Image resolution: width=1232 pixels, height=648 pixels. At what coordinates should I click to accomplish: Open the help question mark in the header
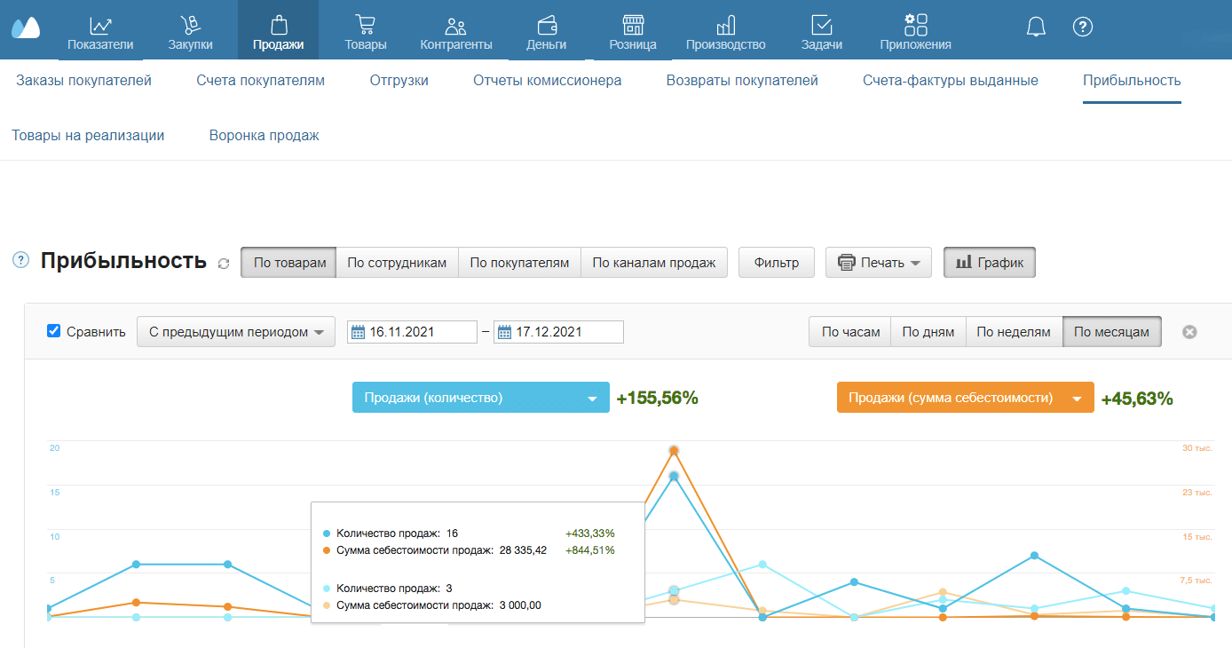pyautogui.click(x=1082, y=27)
